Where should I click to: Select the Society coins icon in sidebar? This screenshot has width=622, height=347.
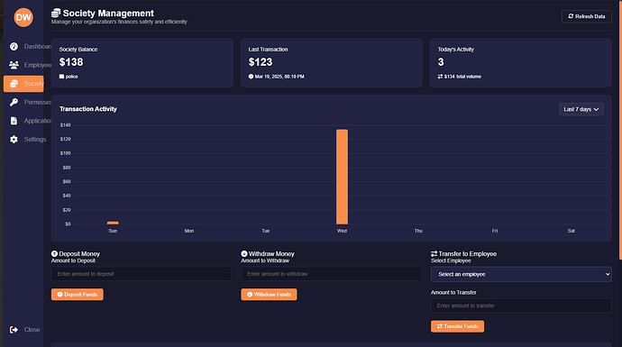pyautogui.click(x=14, y=84)
